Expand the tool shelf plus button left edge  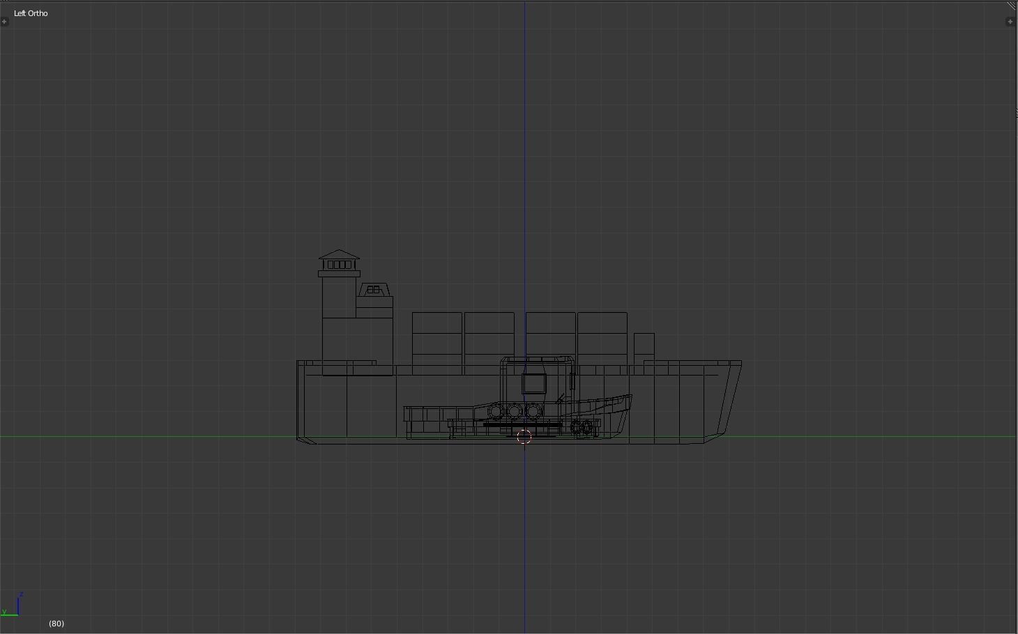(4, 22)
